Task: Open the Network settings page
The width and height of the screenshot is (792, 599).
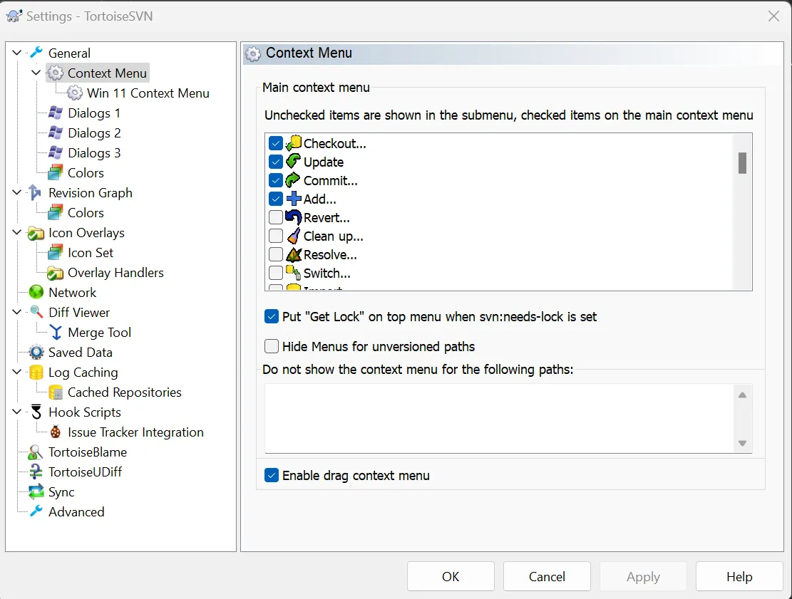Action: (x=72, y=293)
